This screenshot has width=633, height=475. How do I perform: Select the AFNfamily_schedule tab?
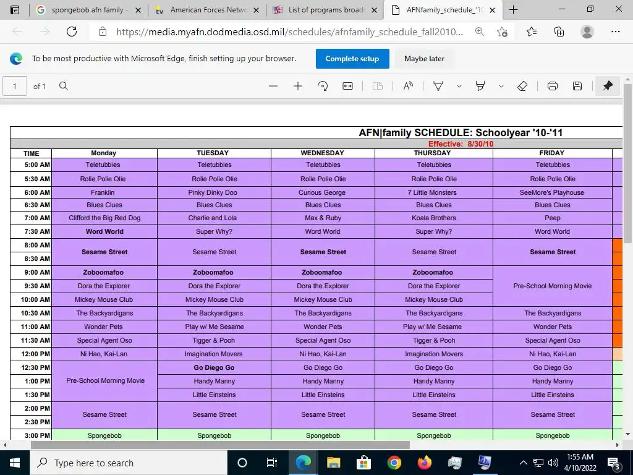click(x=444, y=10)
